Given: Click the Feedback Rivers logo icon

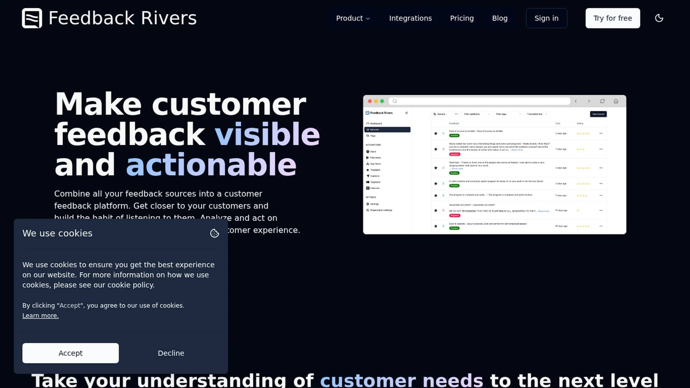Looking at the screenshot, I should click(x=32, y=18).
